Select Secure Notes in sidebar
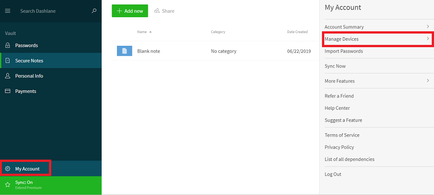The height and width of the screenshot is (195, 434). coord(51,61)
